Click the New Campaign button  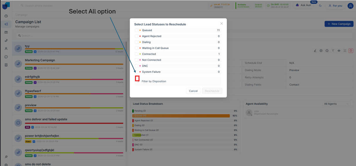click(339, 24)
